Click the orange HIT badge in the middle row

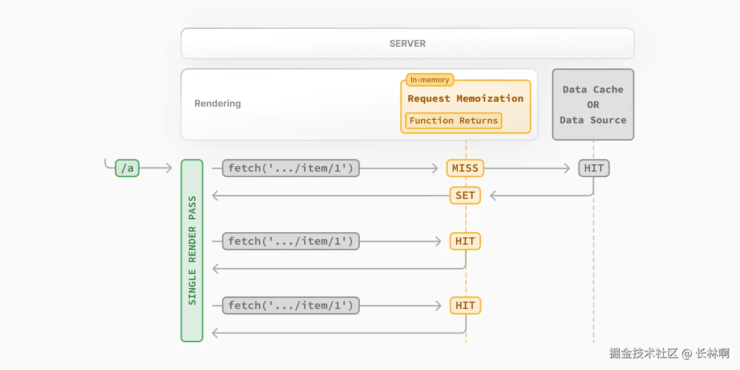(465, 241)
